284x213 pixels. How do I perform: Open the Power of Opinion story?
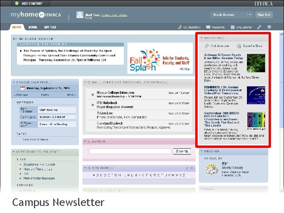(69, 56)
